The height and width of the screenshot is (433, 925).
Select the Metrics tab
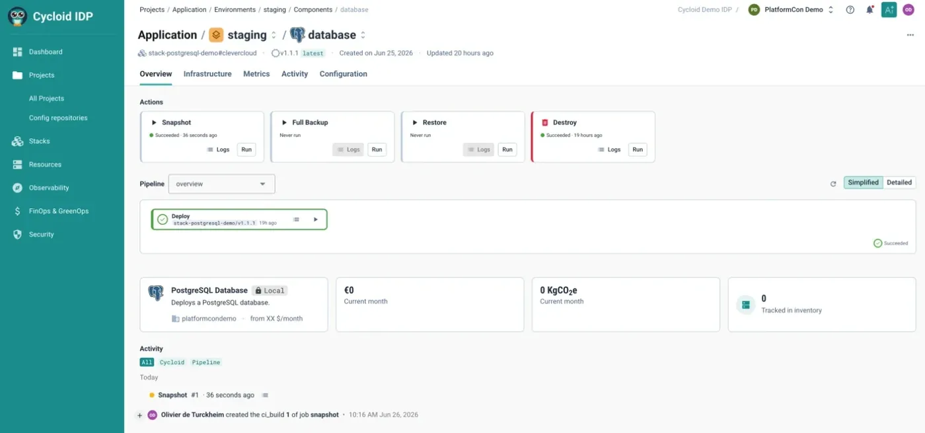click(256, 74)
